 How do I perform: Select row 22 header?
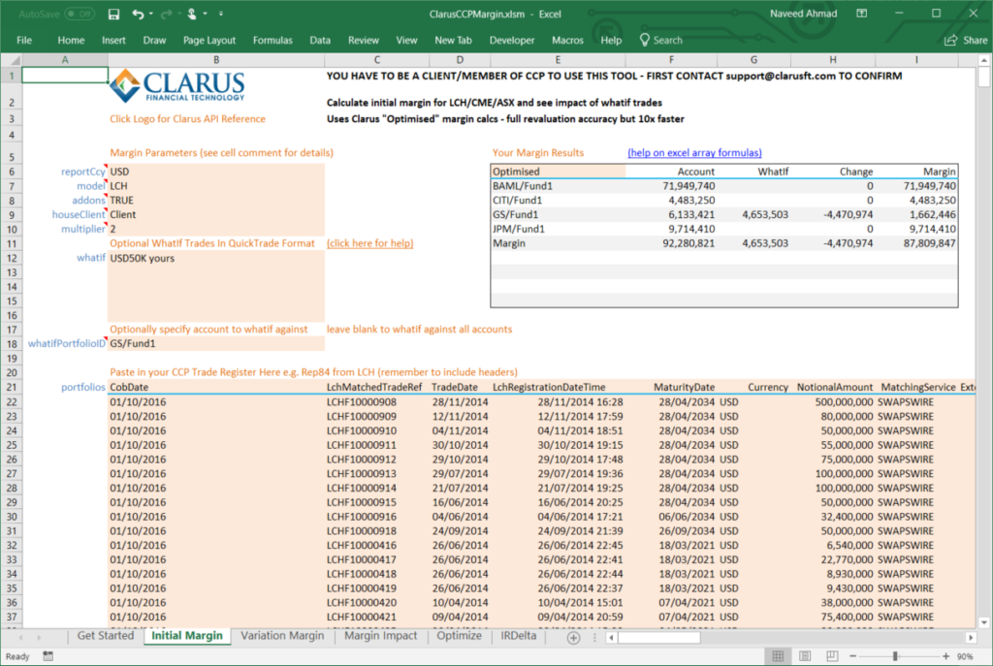[x=12, y=402]
